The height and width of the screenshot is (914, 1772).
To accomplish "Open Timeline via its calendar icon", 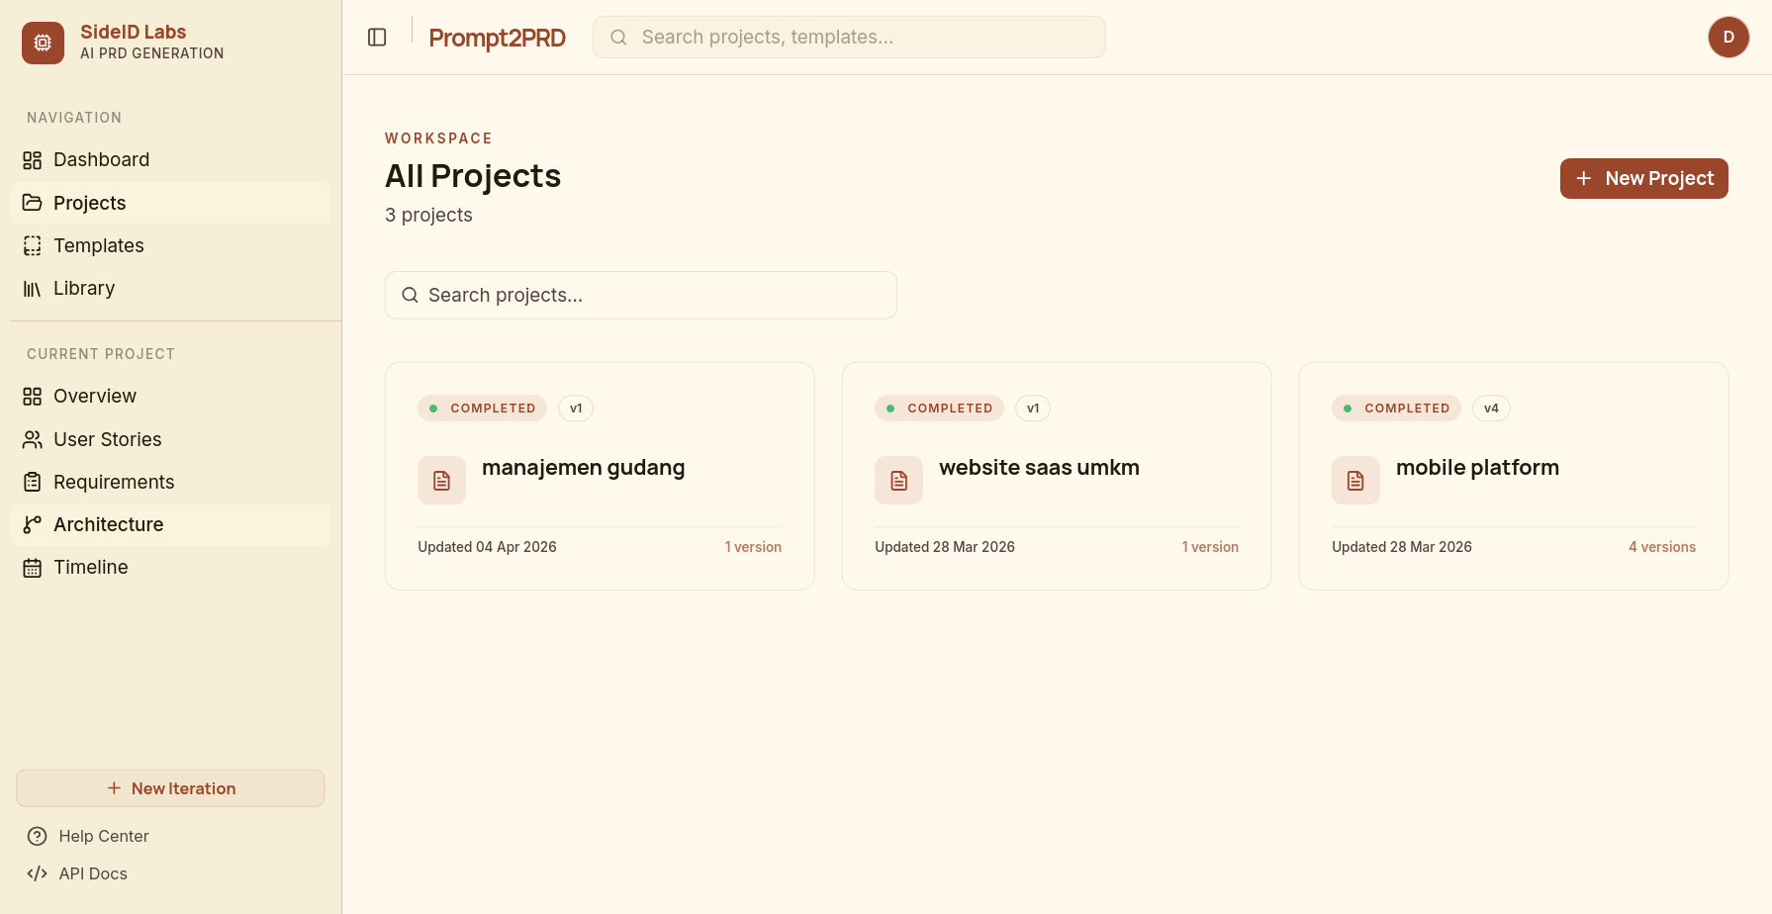I will pos(32,567).
